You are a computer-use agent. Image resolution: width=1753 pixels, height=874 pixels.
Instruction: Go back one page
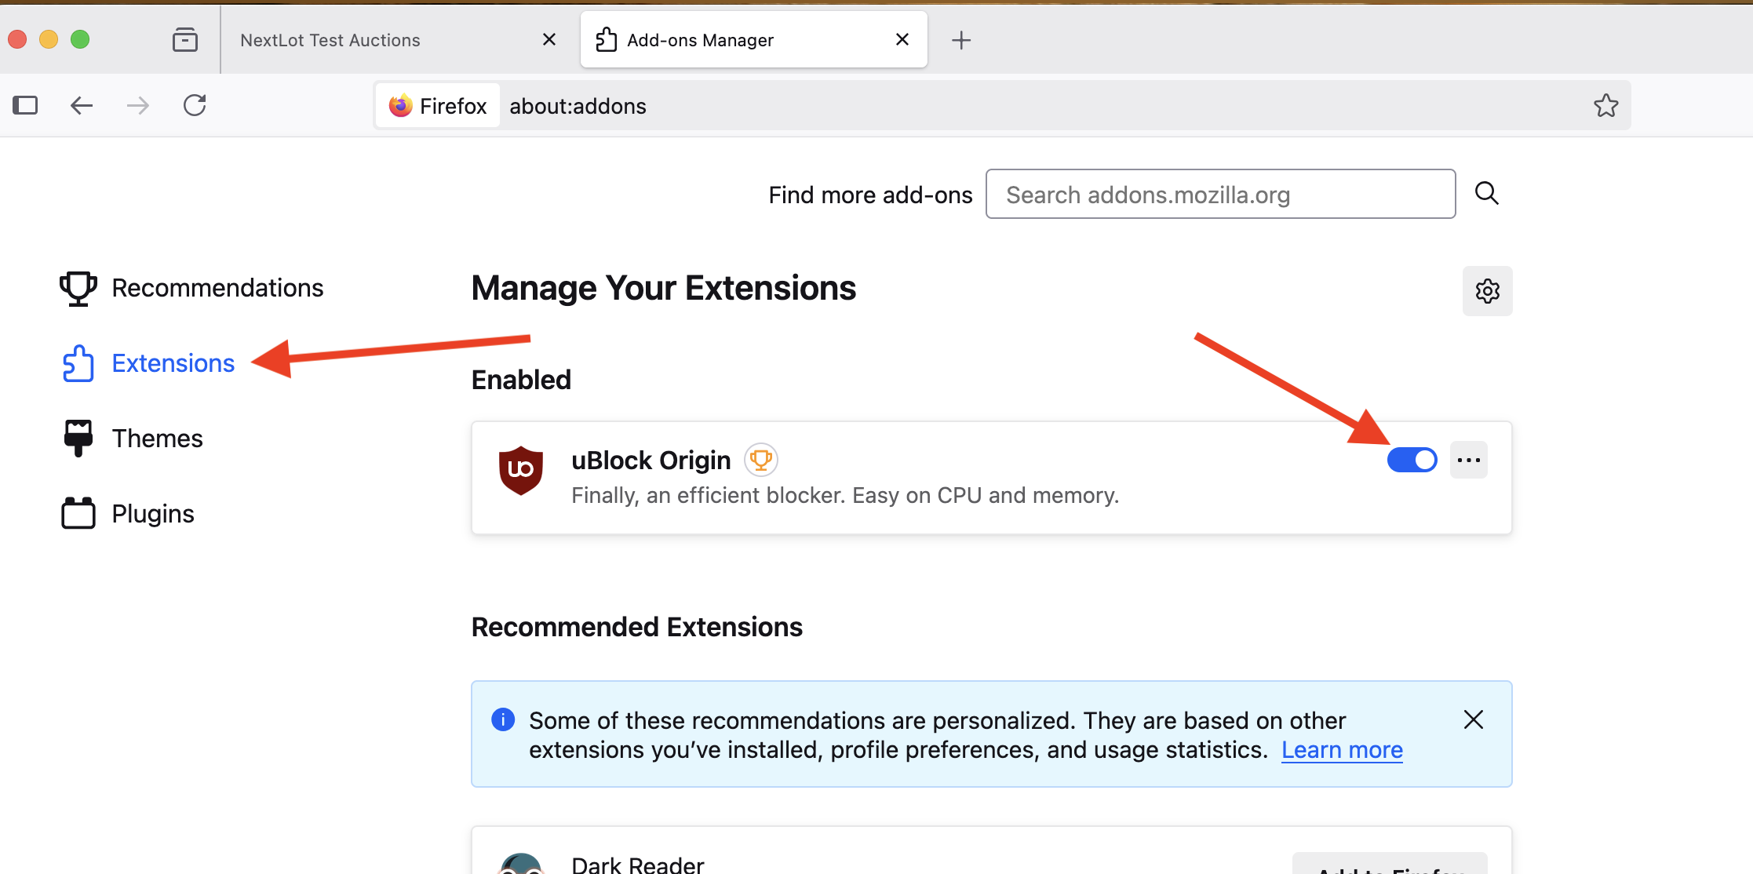[x=82, y=105]
